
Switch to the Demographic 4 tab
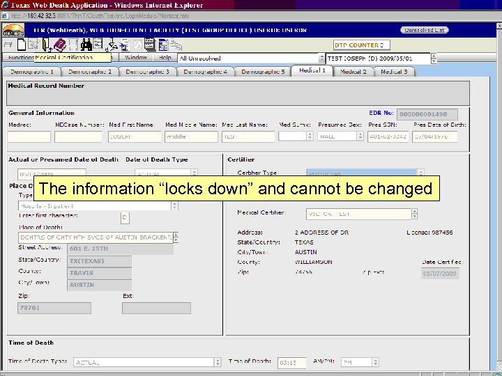click(x=205, y=72)
